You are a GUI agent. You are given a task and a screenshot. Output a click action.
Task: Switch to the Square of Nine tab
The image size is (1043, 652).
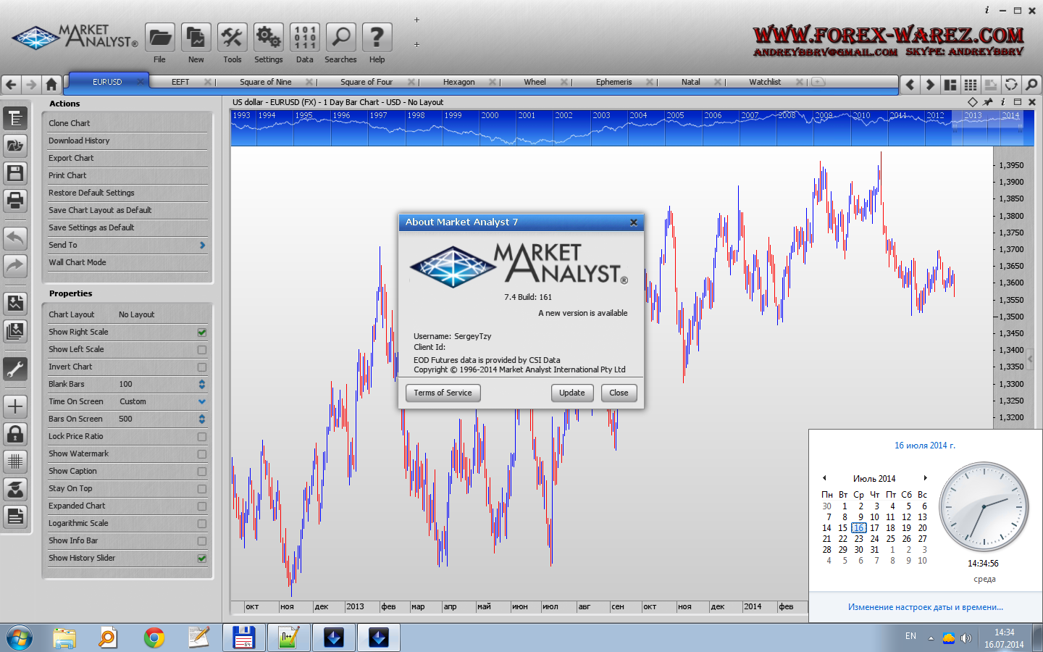265,82
